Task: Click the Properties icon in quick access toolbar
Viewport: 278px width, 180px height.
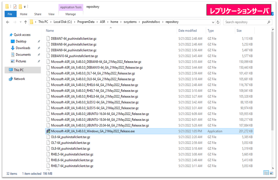Action: click(x=15, y=6)
